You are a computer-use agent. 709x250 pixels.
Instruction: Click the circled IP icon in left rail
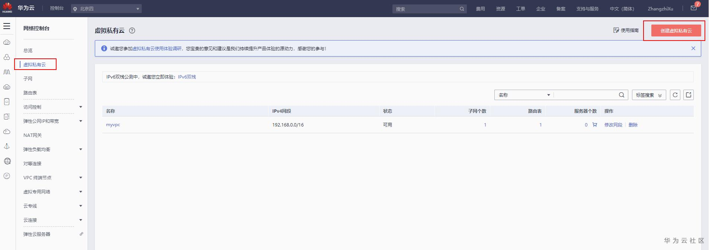[7, 176]
